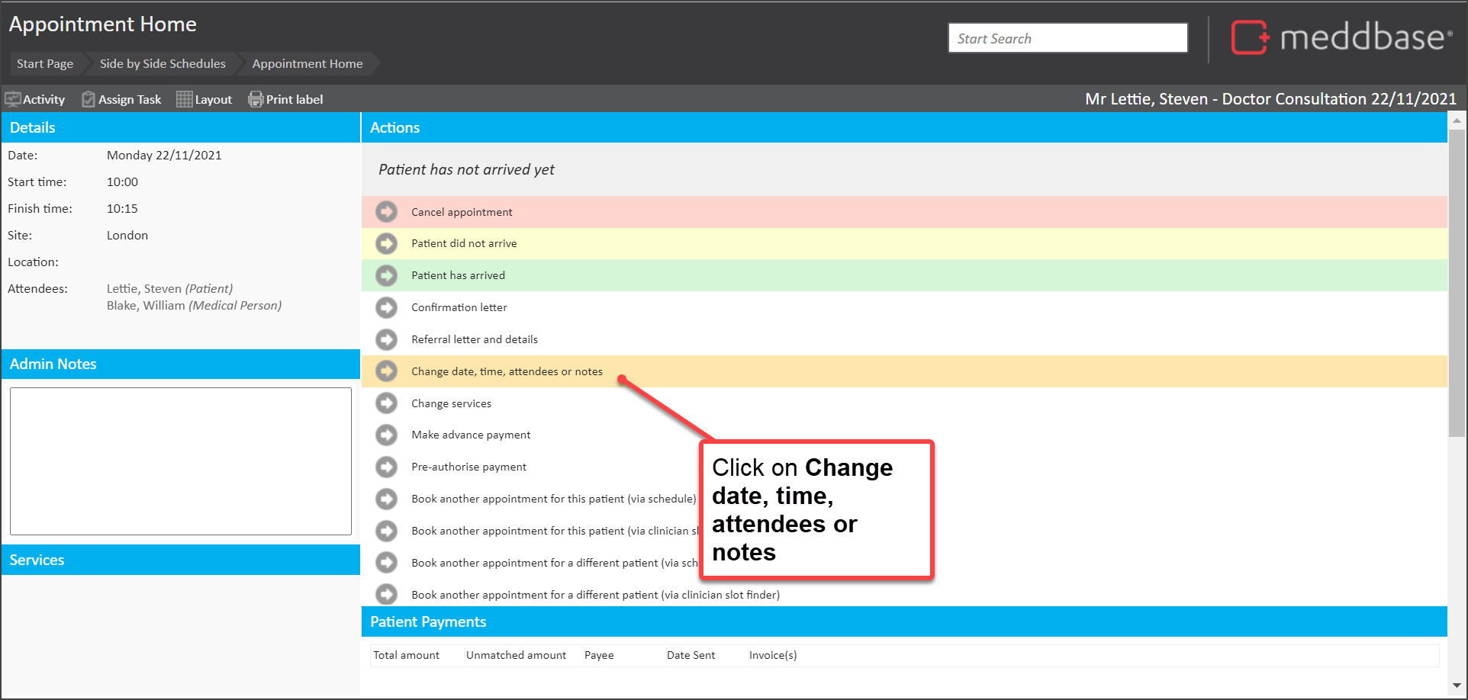Image resolution: width=1468 pixels, height=700 pixels.
Task: Go to Start Page breadcrumb
Action: click(x=45, y=64)
